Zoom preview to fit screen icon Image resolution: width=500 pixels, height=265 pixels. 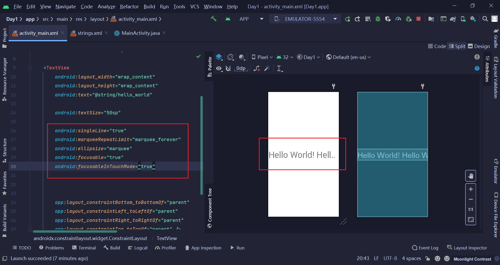(x=471, y=220)
